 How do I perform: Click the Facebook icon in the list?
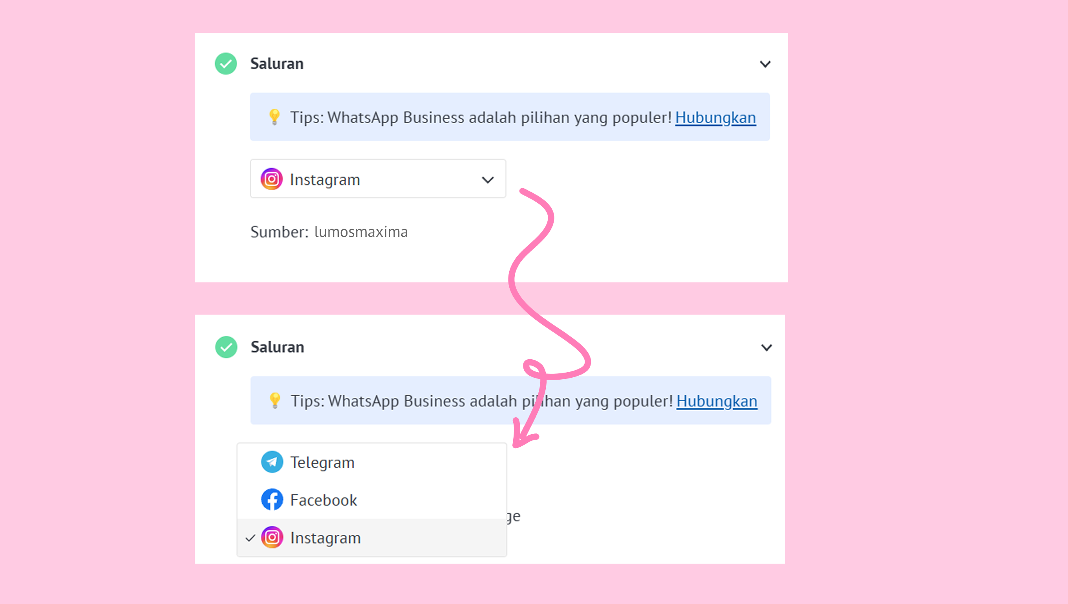click(272, 499)
